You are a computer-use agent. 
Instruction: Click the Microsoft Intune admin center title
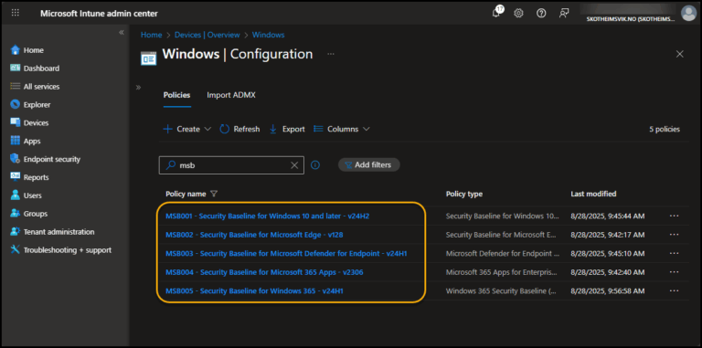99,14
